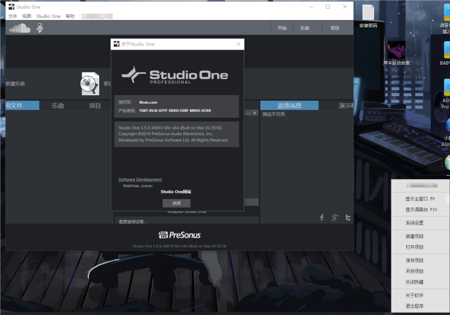Choose 显示调音台 F10 in tray menu
Image resolution: width=450 pixels, height=315 pixels.
(x=421, y=209)
